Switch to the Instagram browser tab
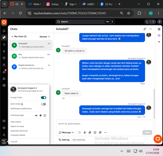 53,4
